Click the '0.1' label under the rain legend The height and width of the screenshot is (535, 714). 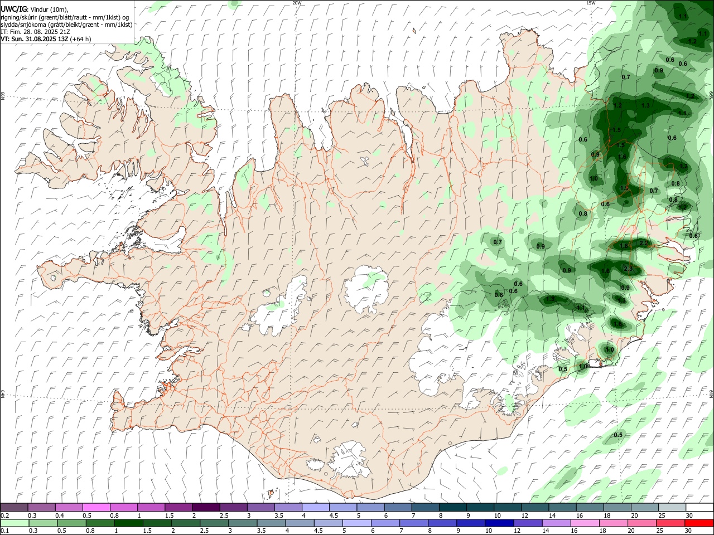[x=4, y=531]
